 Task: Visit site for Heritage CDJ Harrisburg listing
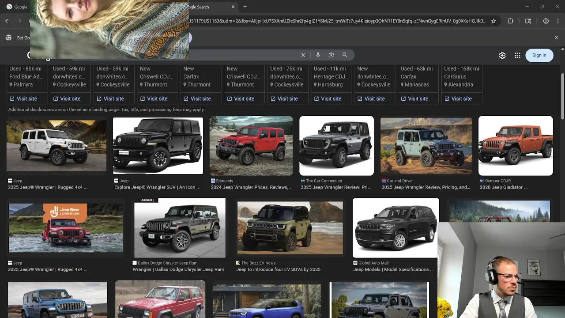point(328,98)
